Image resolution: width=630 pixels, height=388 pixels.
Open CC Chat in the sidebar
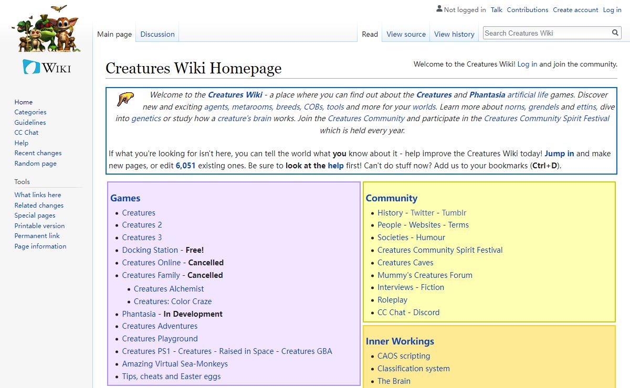pyautogui.click(x=27, y=132)
